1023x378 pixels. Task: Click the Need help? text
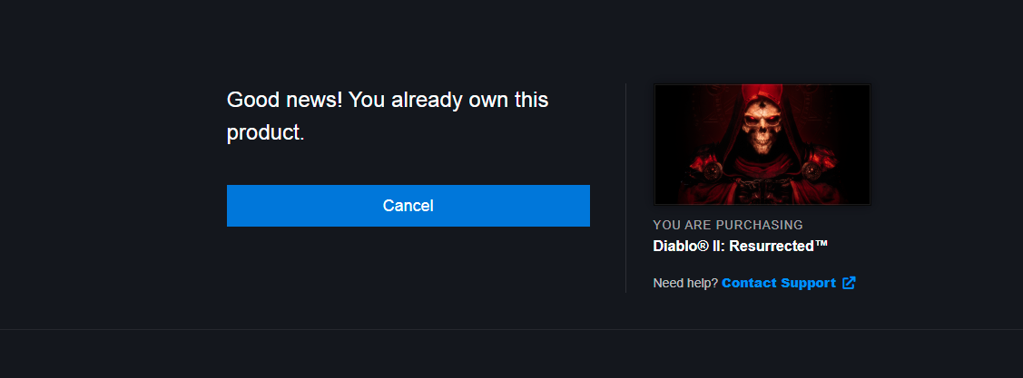685,283
